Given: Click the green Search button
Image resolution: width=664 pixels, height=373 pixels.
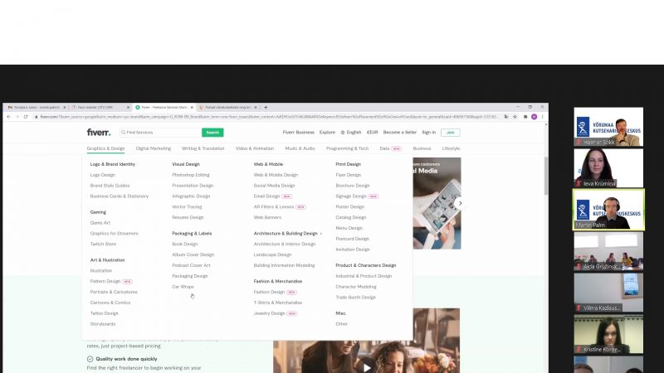Looking at the screenshot, I should pos(212,133).
